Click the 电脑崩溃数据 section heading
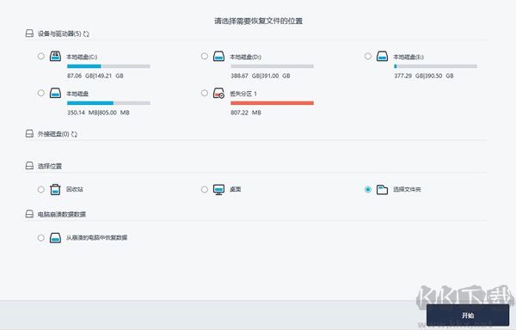This screenshot has height=330, width=516. [62, 214]
